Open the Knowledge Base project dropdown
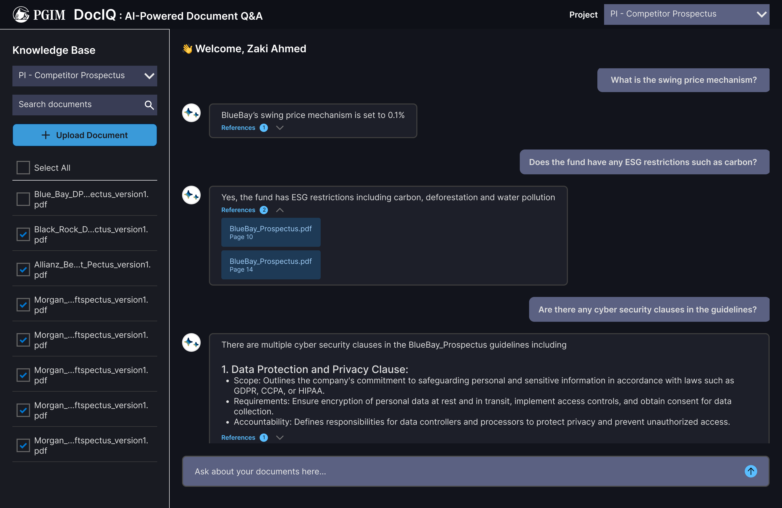 coord(85,76)
